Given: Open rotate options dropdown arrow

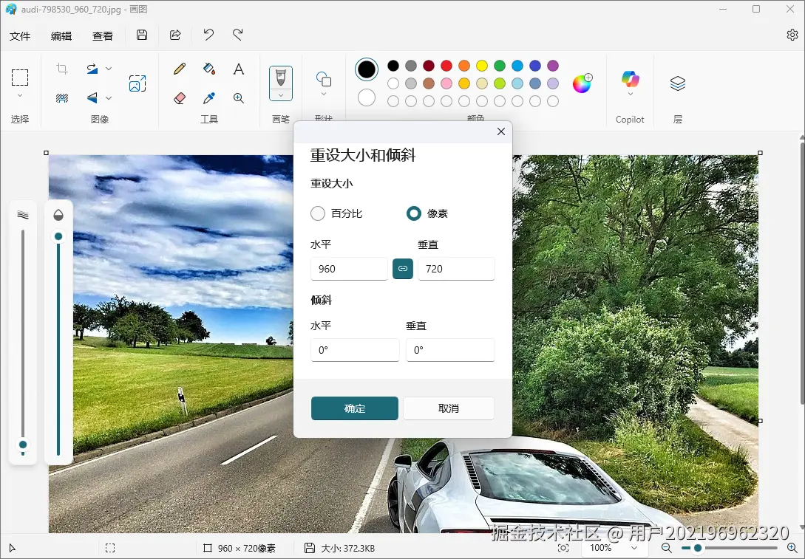Looking at the screenshot, I should [109, 69].
